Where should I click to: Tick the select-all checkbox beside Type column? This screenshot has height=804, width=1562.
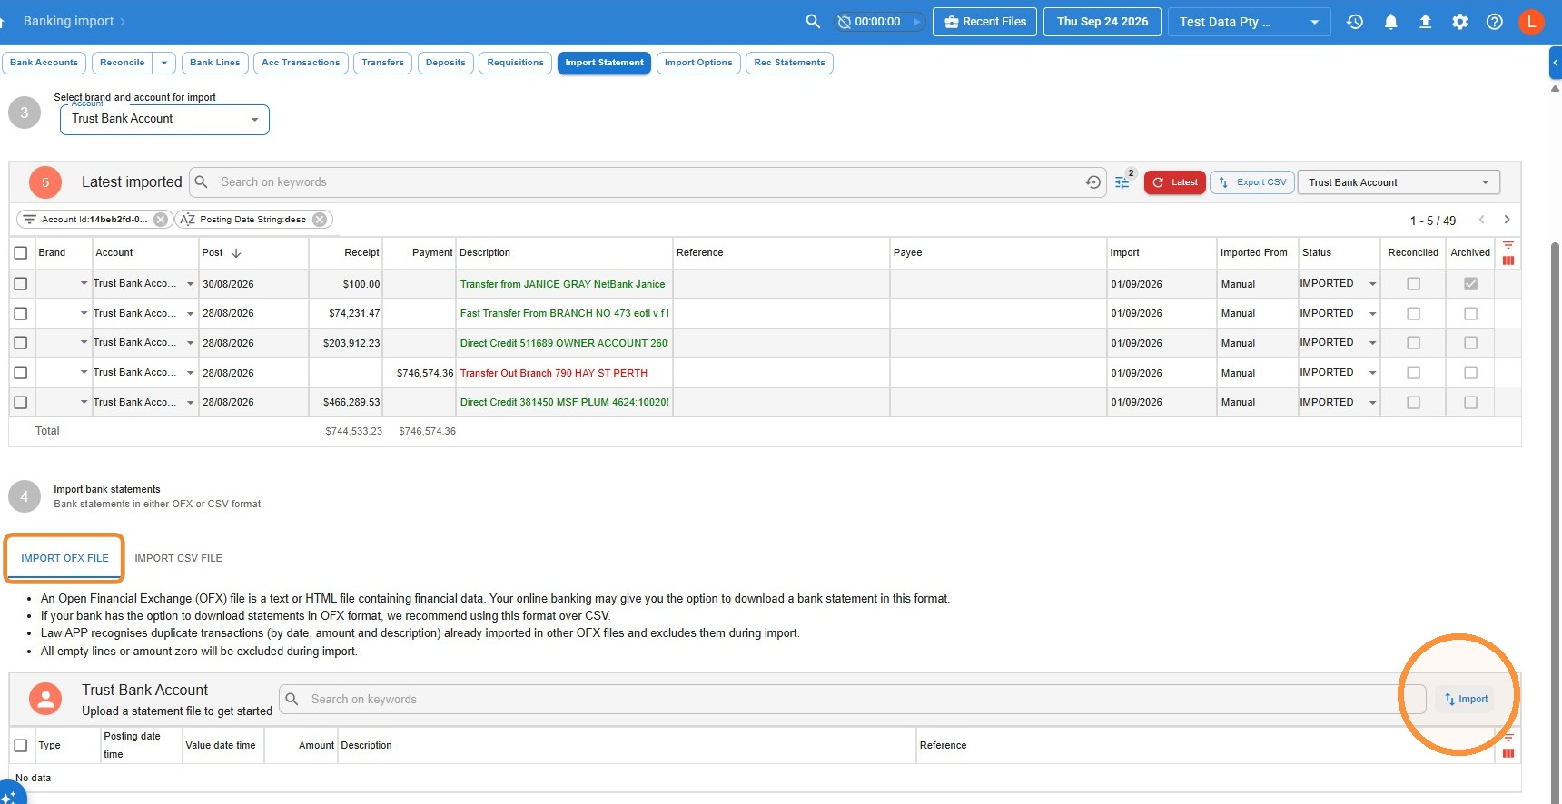point(21,746)
